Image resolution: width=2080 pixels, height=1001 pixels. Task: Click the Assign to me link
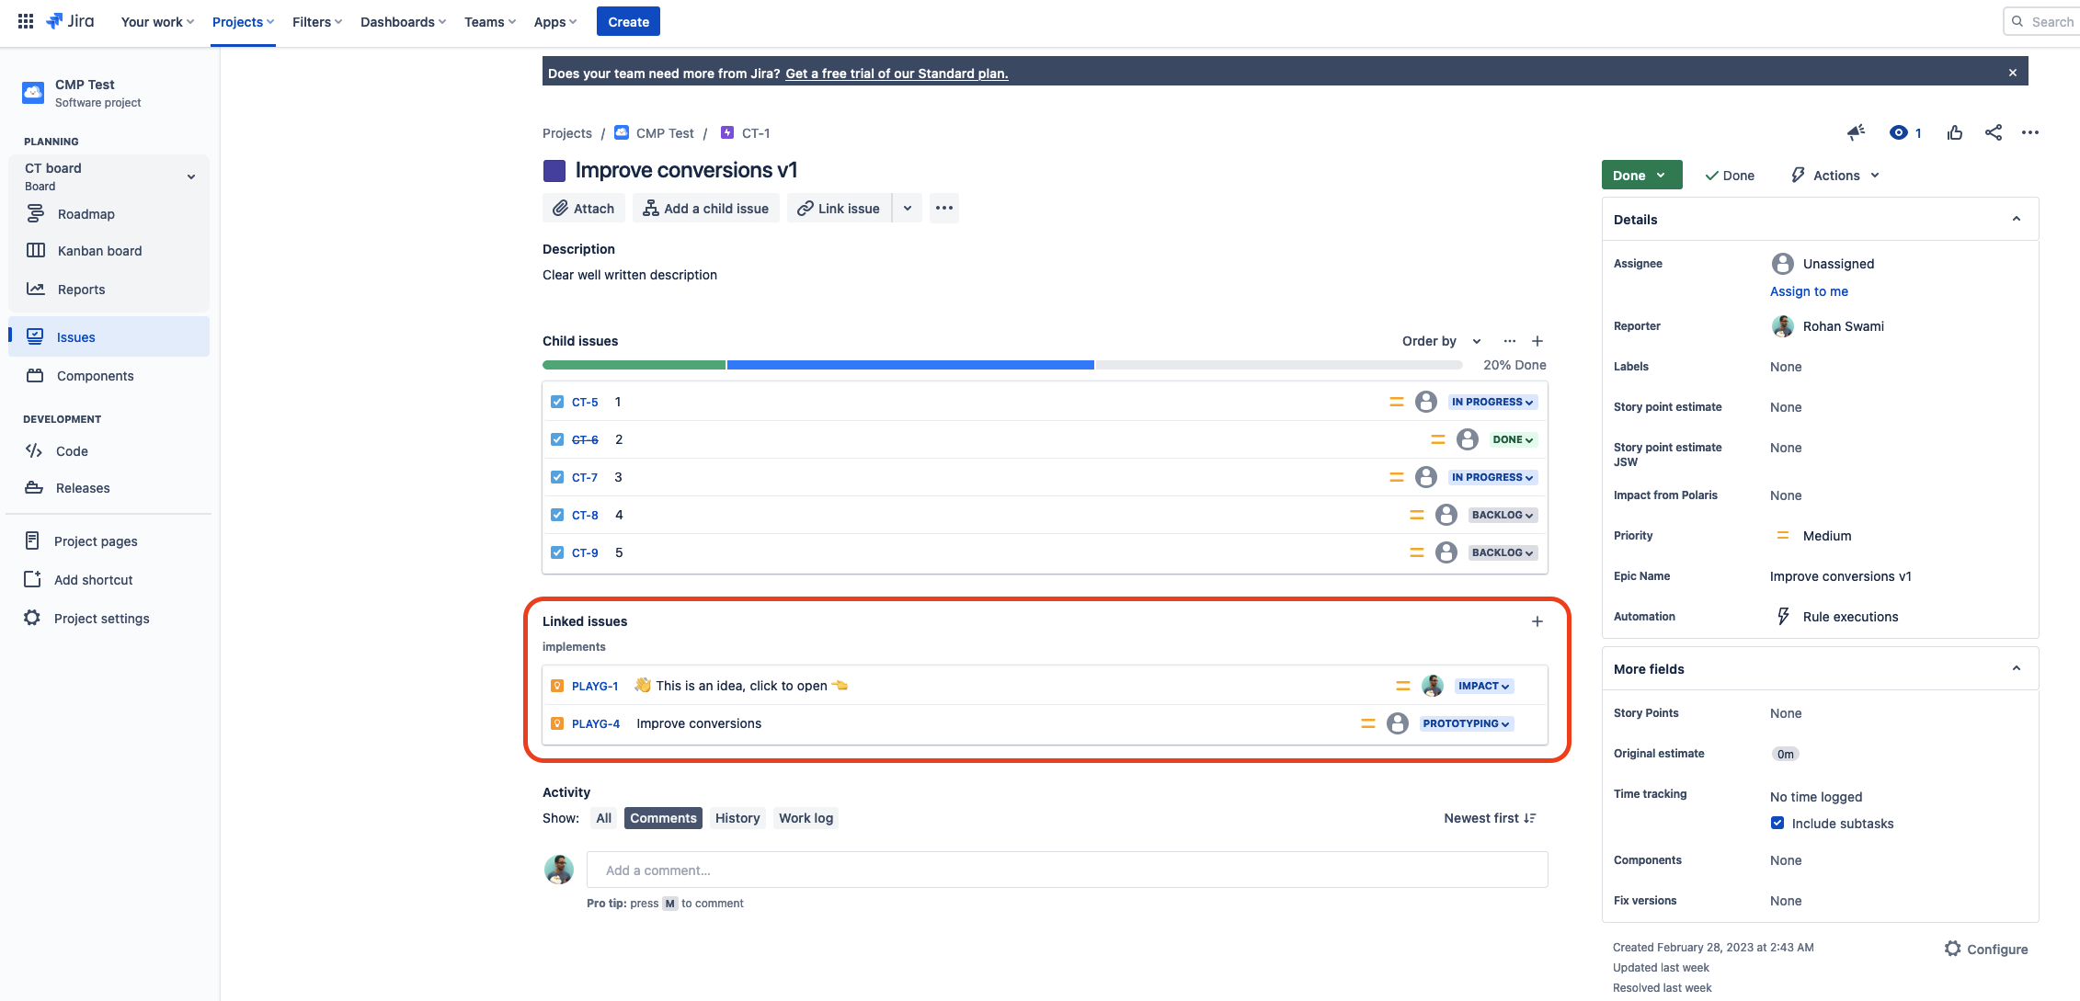pyautogui.click(x=1808, y=291)
